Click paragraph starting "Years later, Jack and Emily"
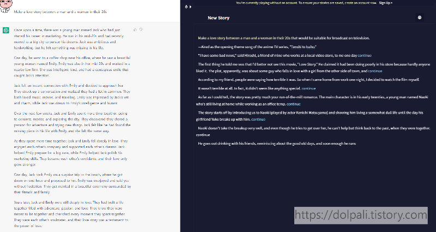Viewport: 436px width, 232px height. 71,214
